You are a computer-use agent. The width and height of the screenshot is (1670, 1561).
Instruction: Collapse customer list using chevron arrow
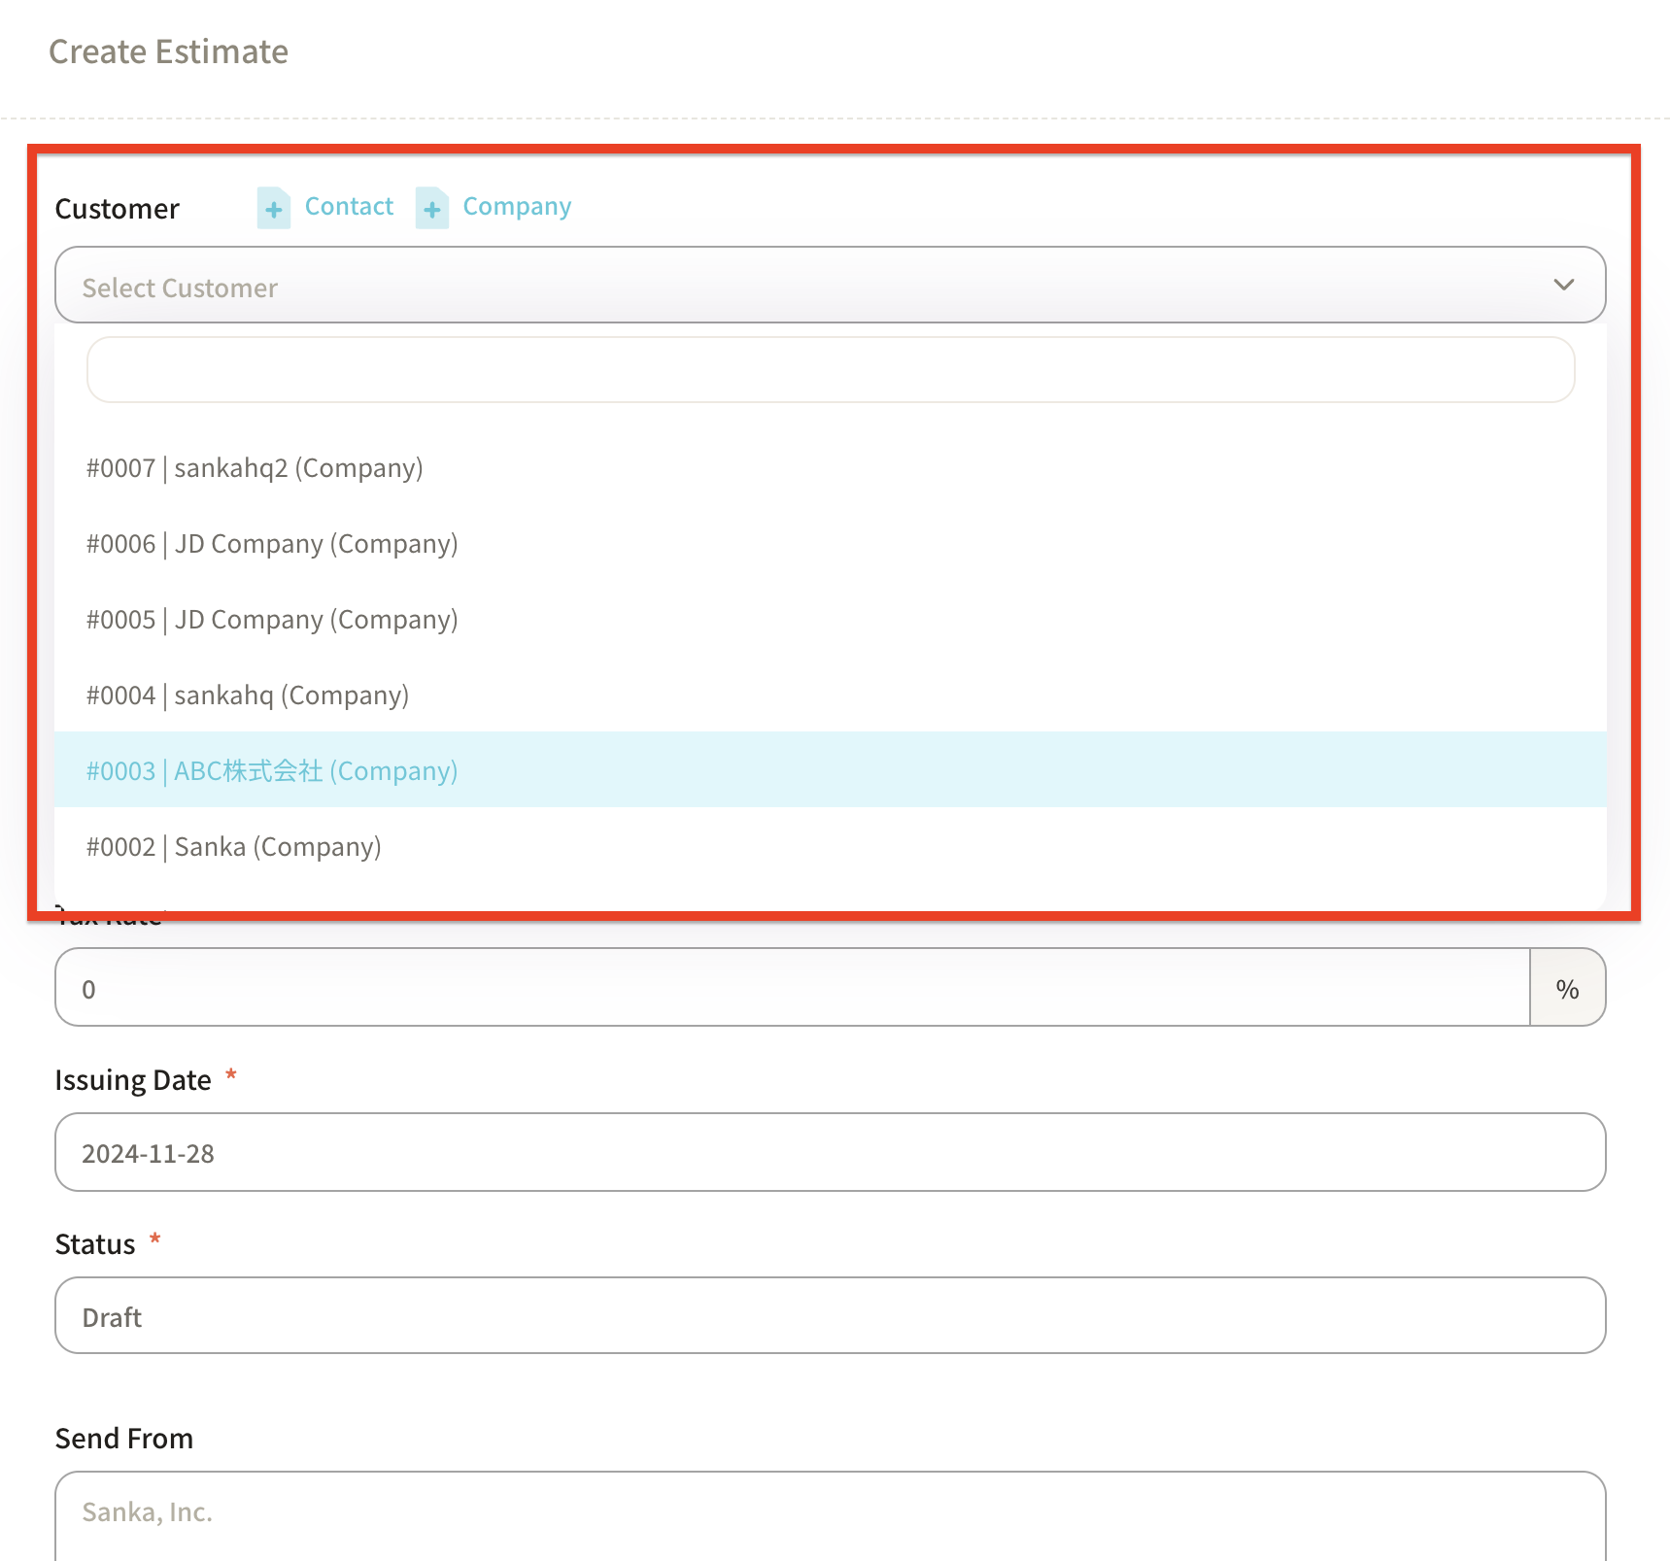coord(1562,286)
